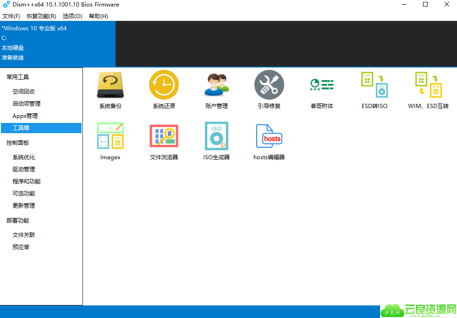This screenshot has width=457, height=318.
Task: Click the 本地硬盘 label in image tile
Action: pos(13,48)
